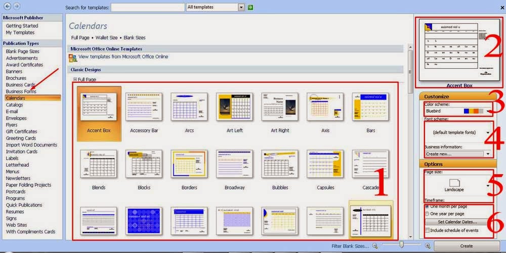Select the Bubbles template thumbnail
This screenshot has width=506, height=253.
[280, 164]
